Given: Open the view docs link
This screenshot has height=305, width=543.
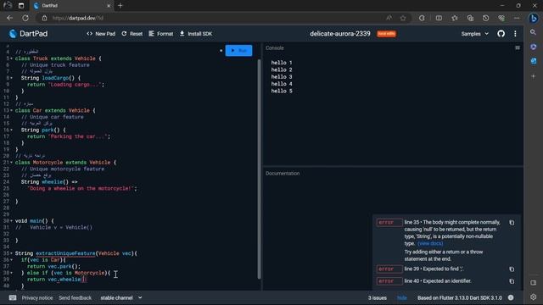Looking at the screenshot, I should tap(430, 243).
